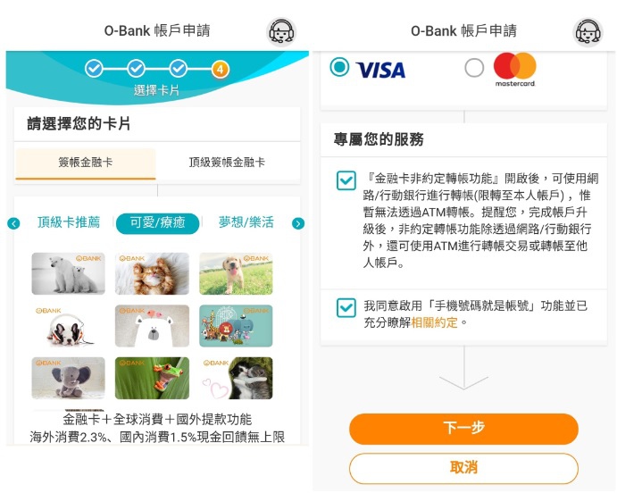The image size is (617, 493).
Task: Select the VISA radio button
Action: click(x=339, y=67)
